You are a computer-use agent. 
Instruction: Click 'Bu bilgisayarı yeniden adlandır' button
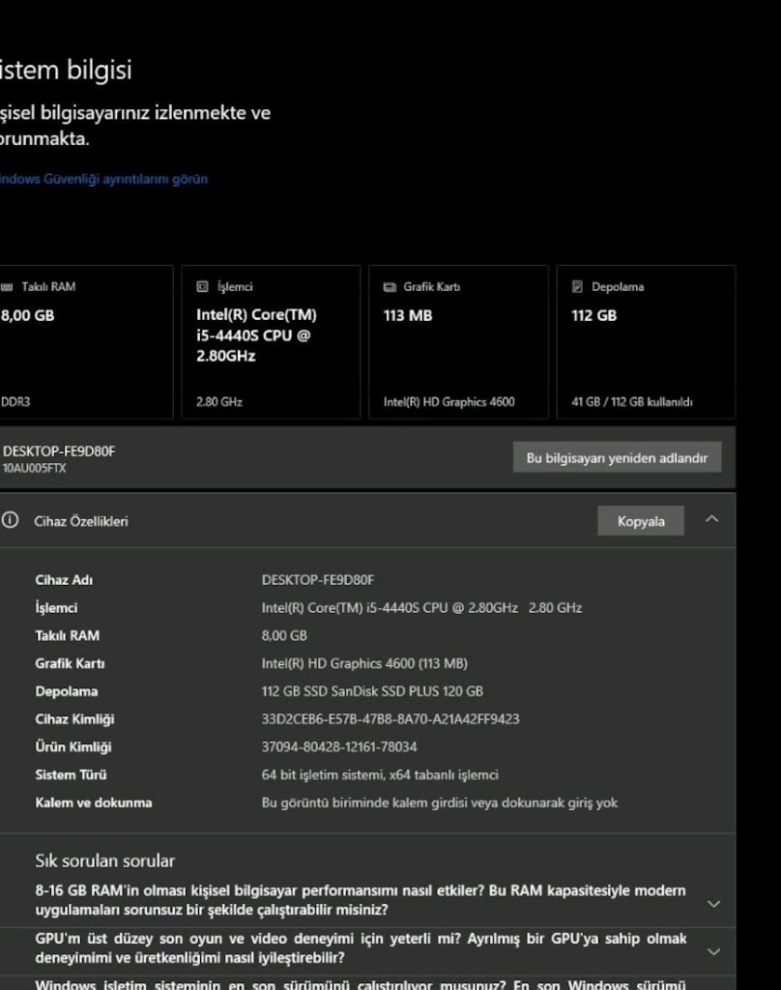(617, 457)
